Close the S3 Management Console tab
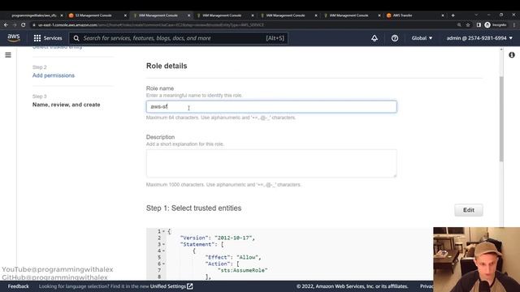The height and width of the screenshot is (292, 520). click(x=125, y=15)
